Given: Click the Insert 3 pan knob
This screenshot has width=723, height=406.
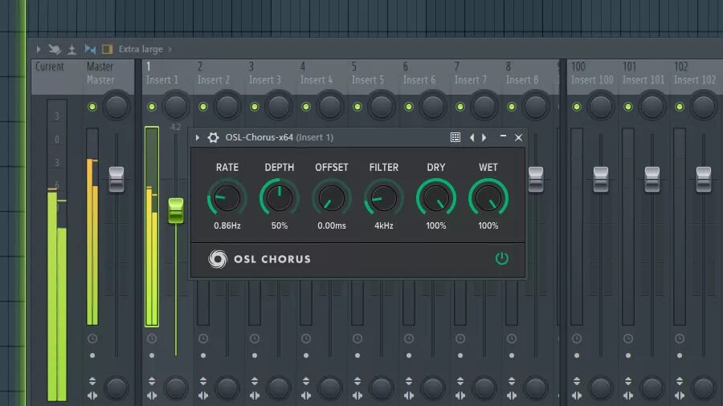Looking at the screenshot, I should pyautogui.click(x=279, y=107).
